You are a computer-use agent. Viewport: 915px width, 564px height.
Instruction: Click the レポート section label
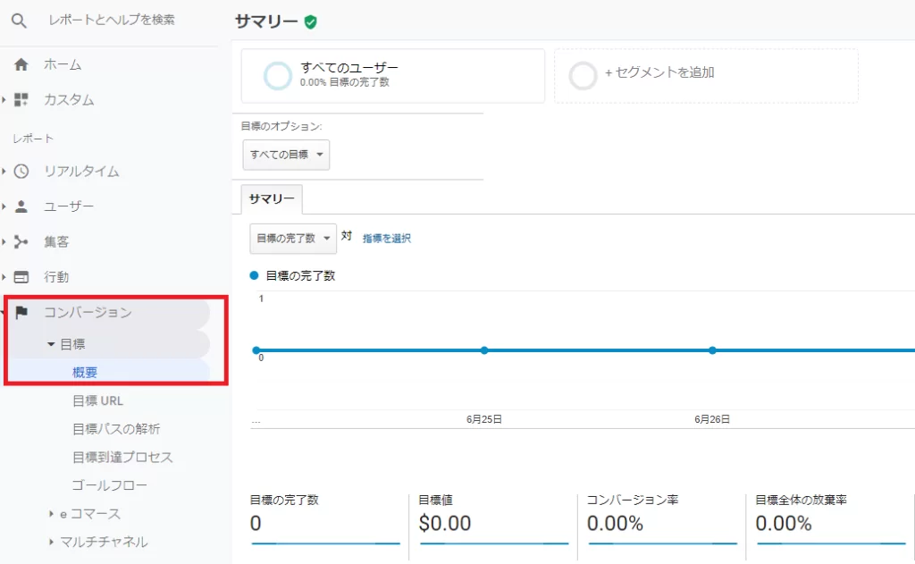pos(33,139)
